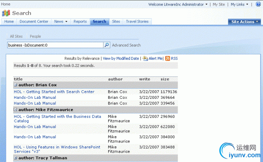Click the size value 383488

pos(168,147)
